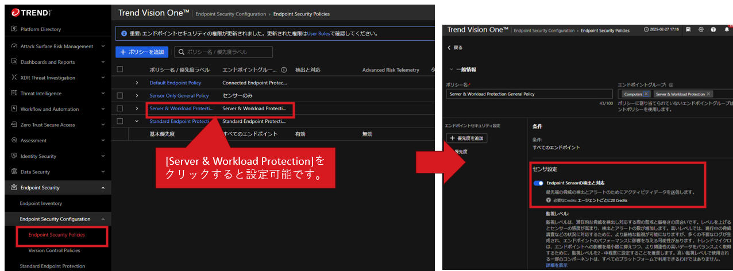Screen dimensions: 733x271
Task: Check the Standard Endpoint Protection row checkbox
Action: (119, 121)
